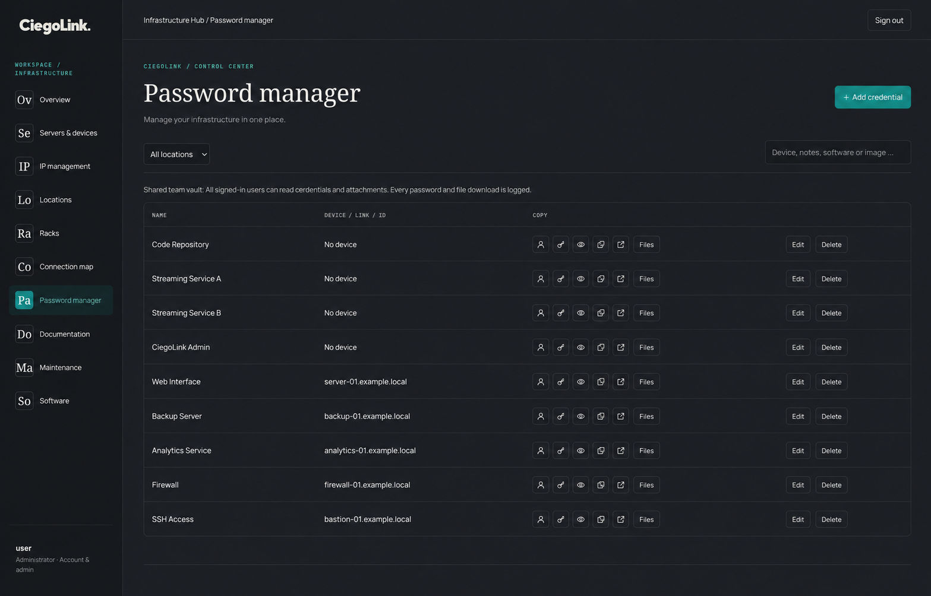The width and height of the screenshot is (931, 596).
Task: Sign out of the account
Action: (889, 20)
